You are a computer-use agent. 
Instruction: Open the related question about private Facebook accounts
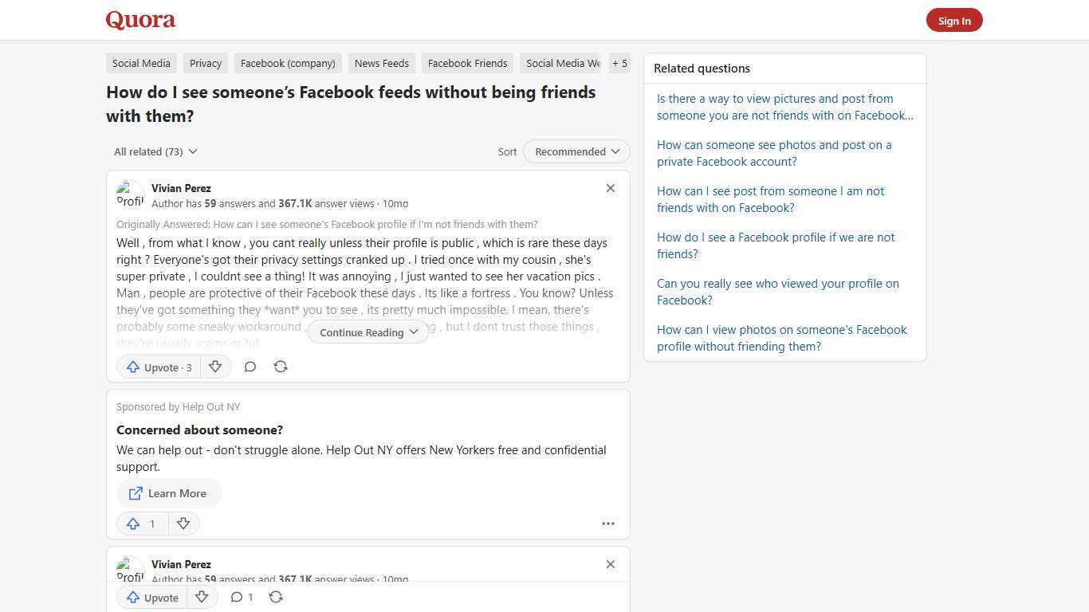click(774, 153)
